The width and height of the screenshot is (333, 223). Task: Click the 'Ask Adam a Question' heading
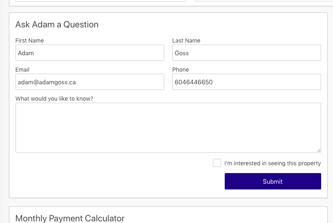(x=57, y=25)
